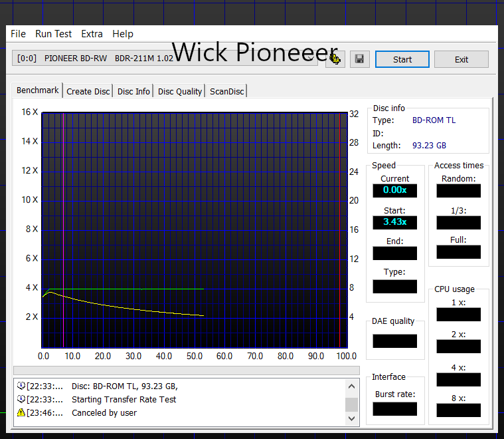The image size is (504, 439).
Task: Click the magenta vertical marker in the graph
Action: pos(63,230)
